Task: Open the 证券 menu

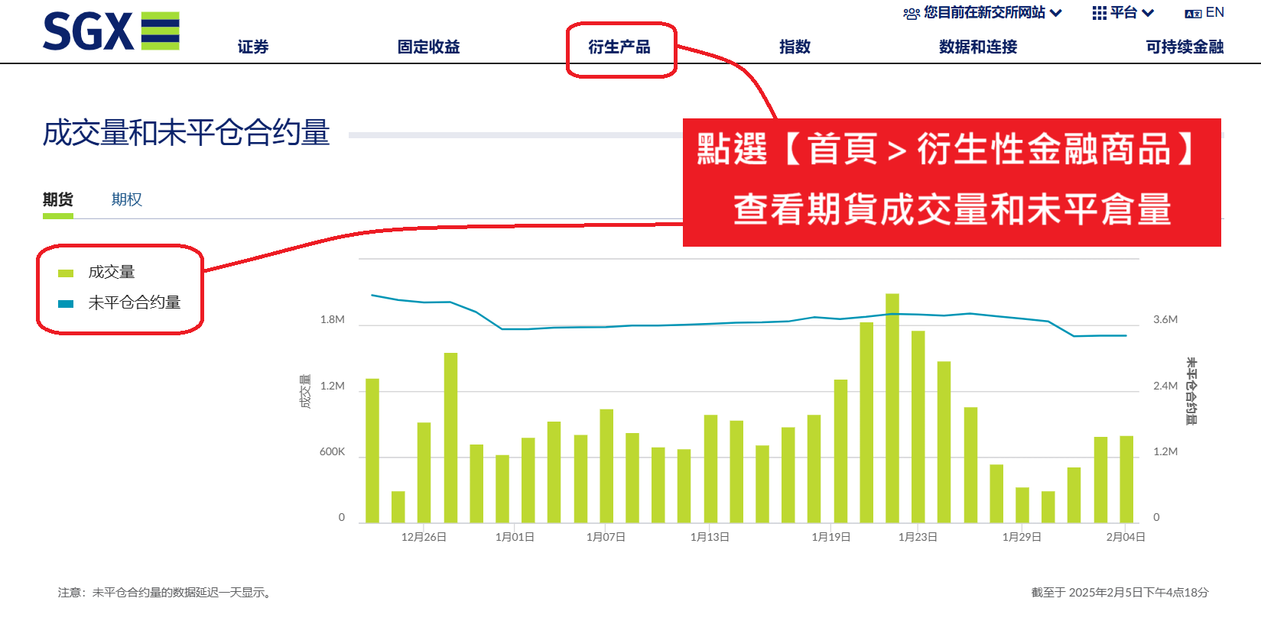Action: coord(253,47)
